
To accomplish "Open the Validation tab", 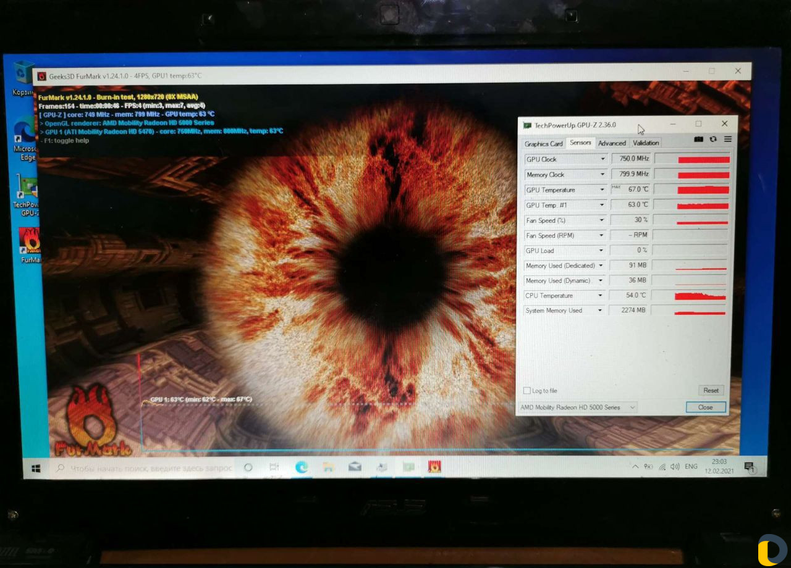I will pos(646,143).
